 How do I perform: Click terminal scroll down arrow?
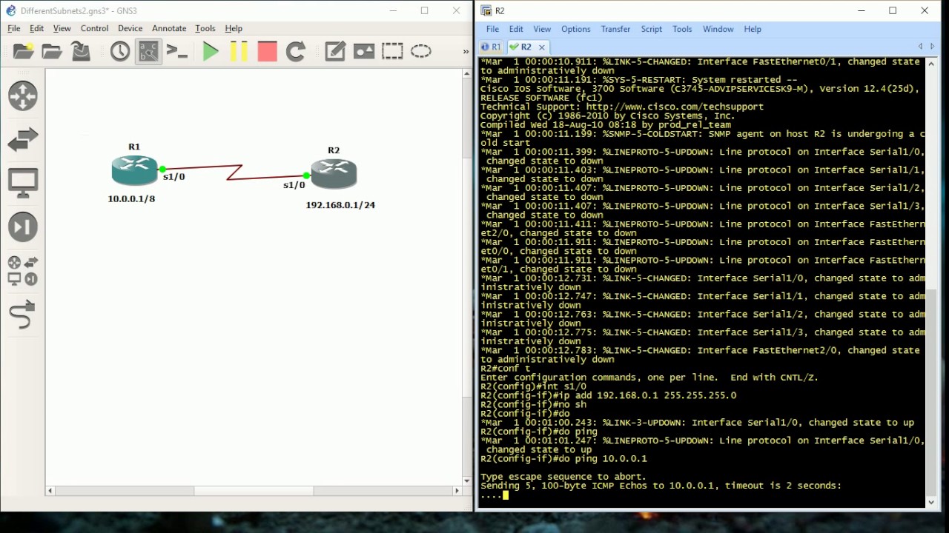point(932,502)
